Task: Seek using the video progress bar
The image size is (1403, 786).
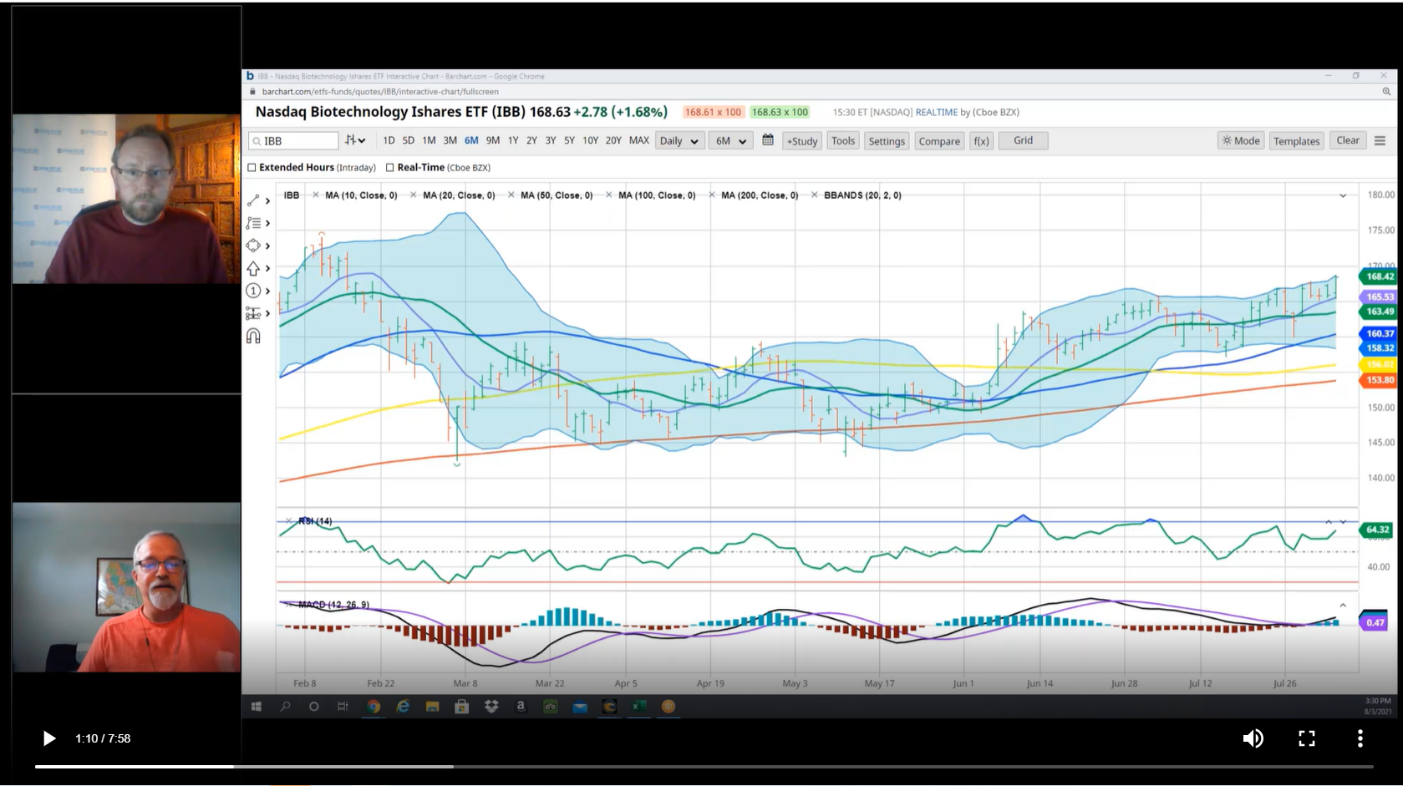Action: (704, 767)
